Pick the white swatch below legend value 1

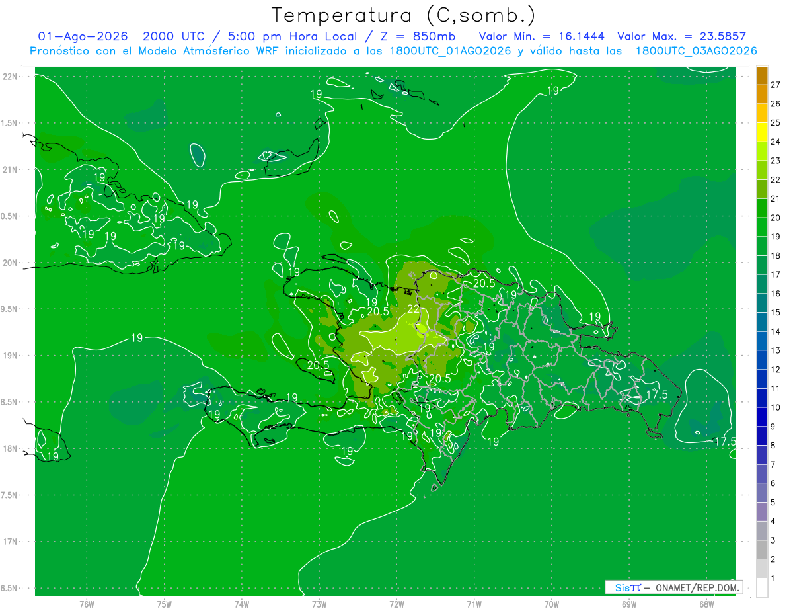pos(762,588)
